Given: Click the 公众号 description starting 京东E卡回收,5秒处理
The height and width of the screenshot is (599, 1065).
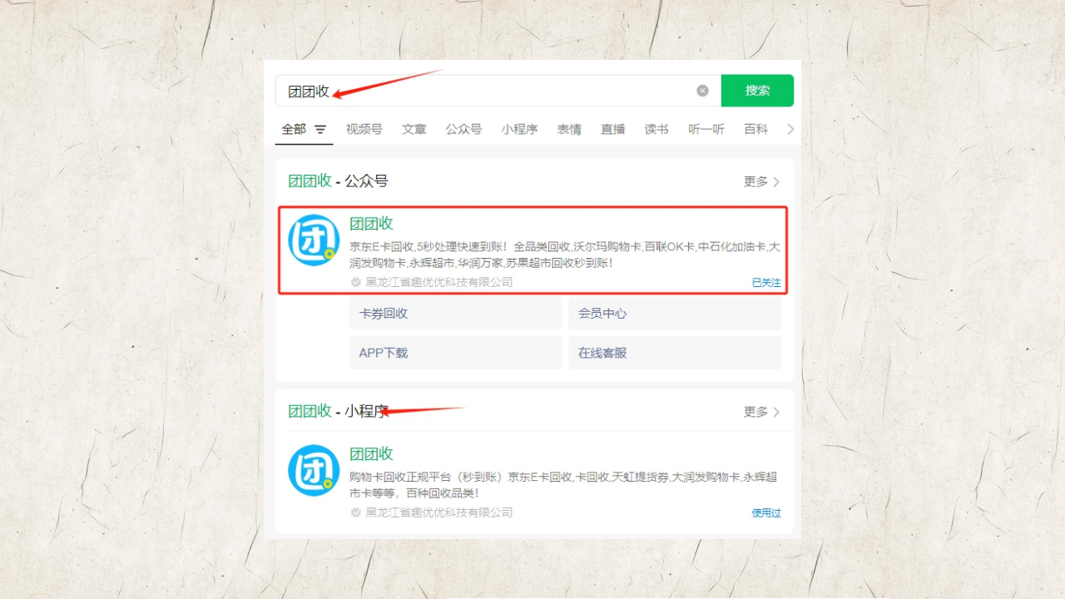Looking at the screenshot, I should tap(565, 255).
